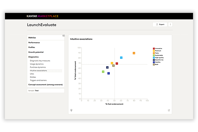Open the Performance metrics section
This screenshot has height=132, width=198.
[34, 43]
